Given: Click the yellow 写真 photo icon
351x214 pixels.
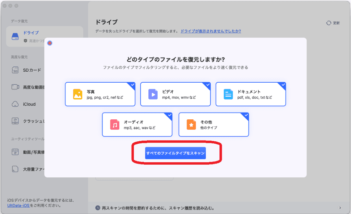Looking at the screenshot, I should coord(78,94).
